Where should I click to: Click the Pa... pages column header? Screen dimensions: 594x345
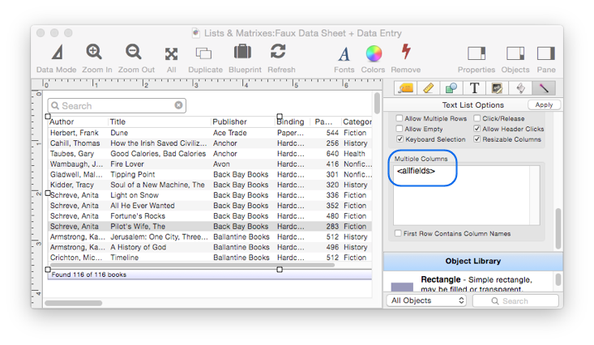tap(325, 121)
